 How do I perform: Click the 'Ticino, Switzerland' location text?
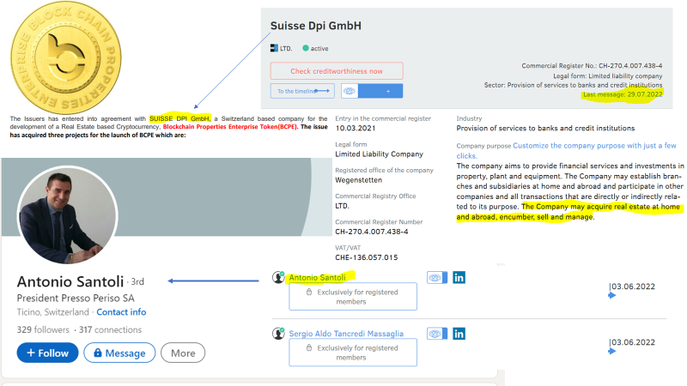(52, 312)
